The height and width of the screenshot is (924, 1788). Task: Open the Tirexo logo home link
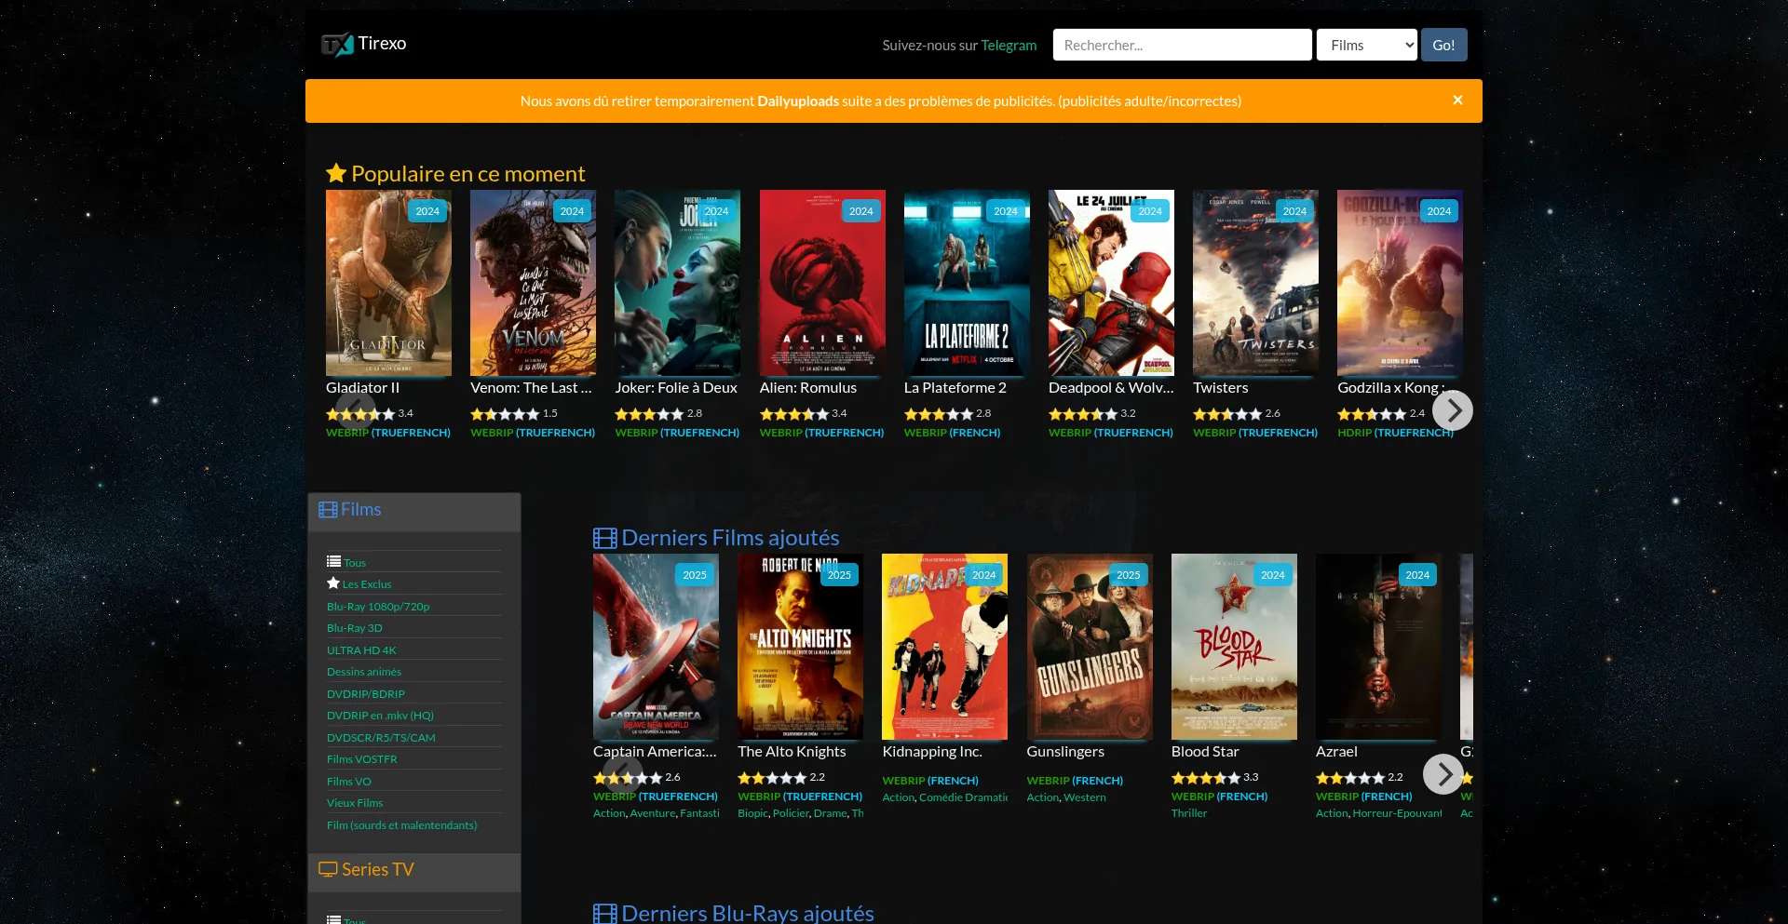click(x=364, y=44)
